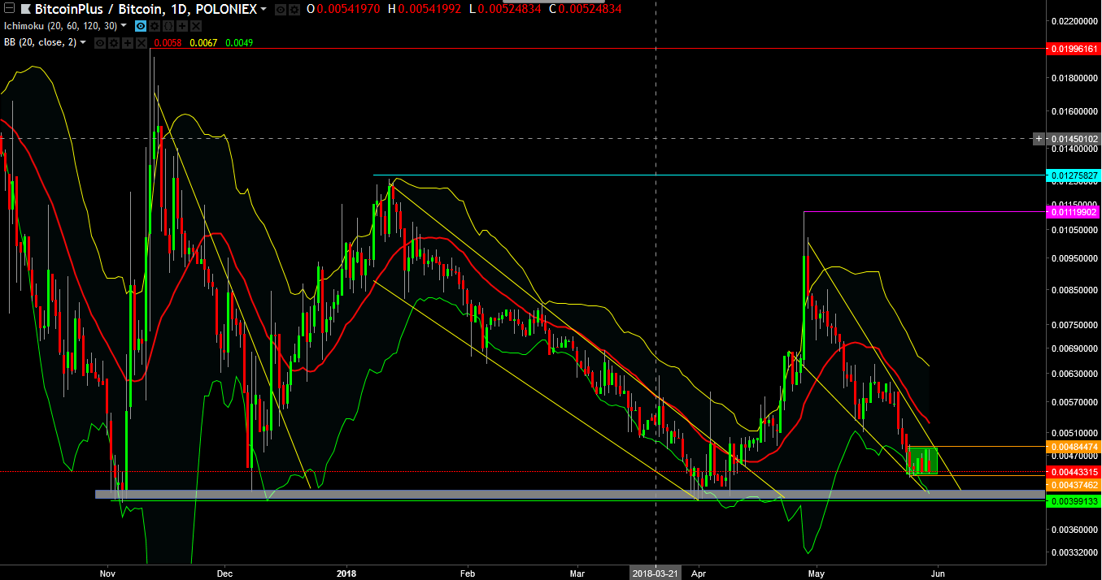Click the High price value 0.00541992
This screenshot has height=580, width=1102.
point(429,9)
